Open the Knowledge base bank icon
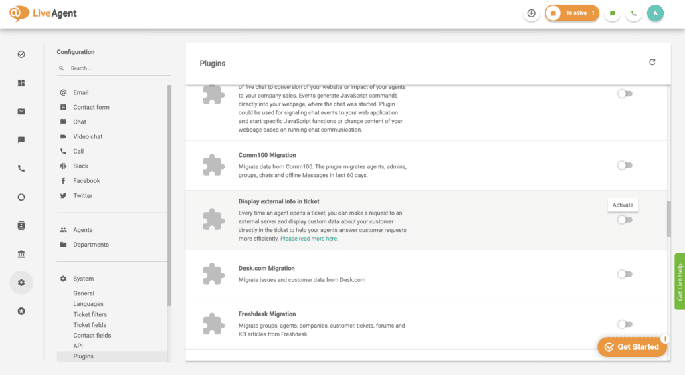Image resolution: width=685 pixels, height=375 pixels. tap(21, 254)
